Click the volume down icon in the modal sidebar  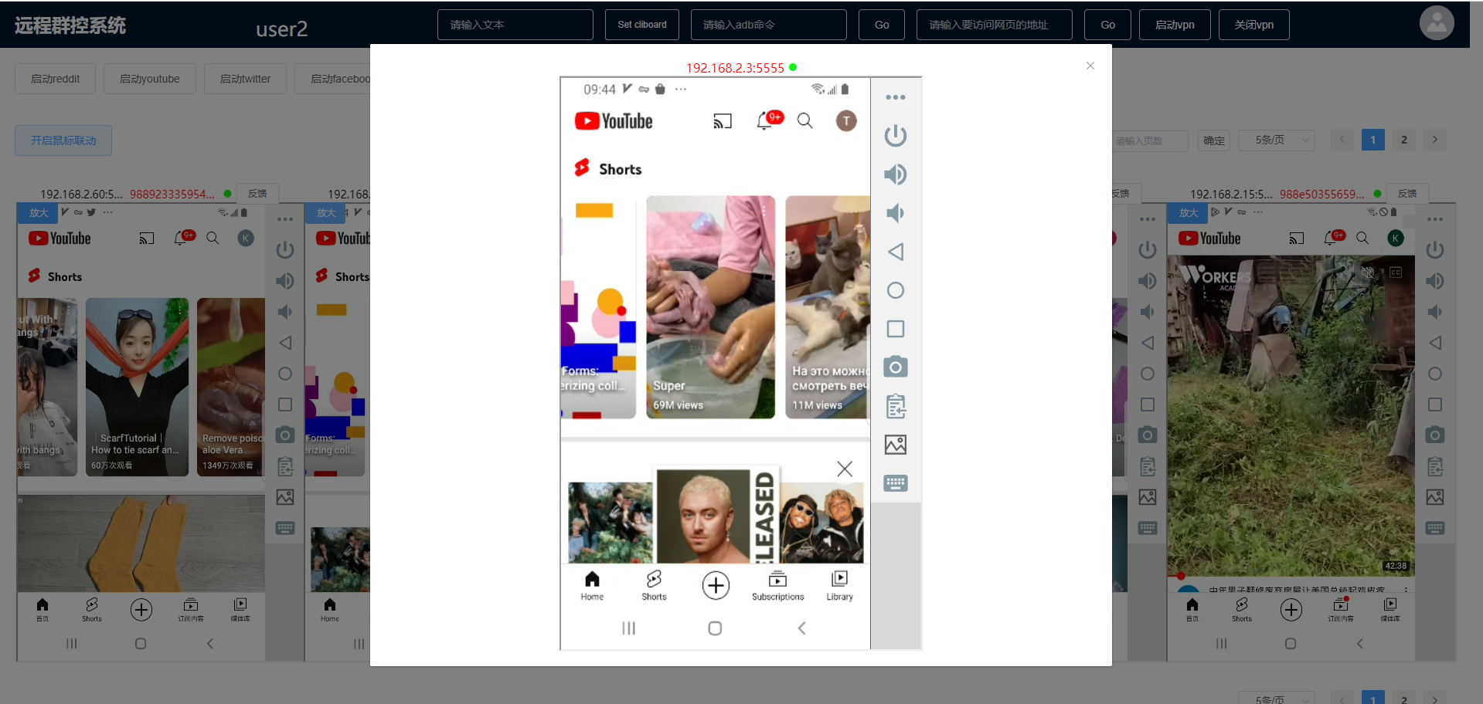(x=895, y=213)
